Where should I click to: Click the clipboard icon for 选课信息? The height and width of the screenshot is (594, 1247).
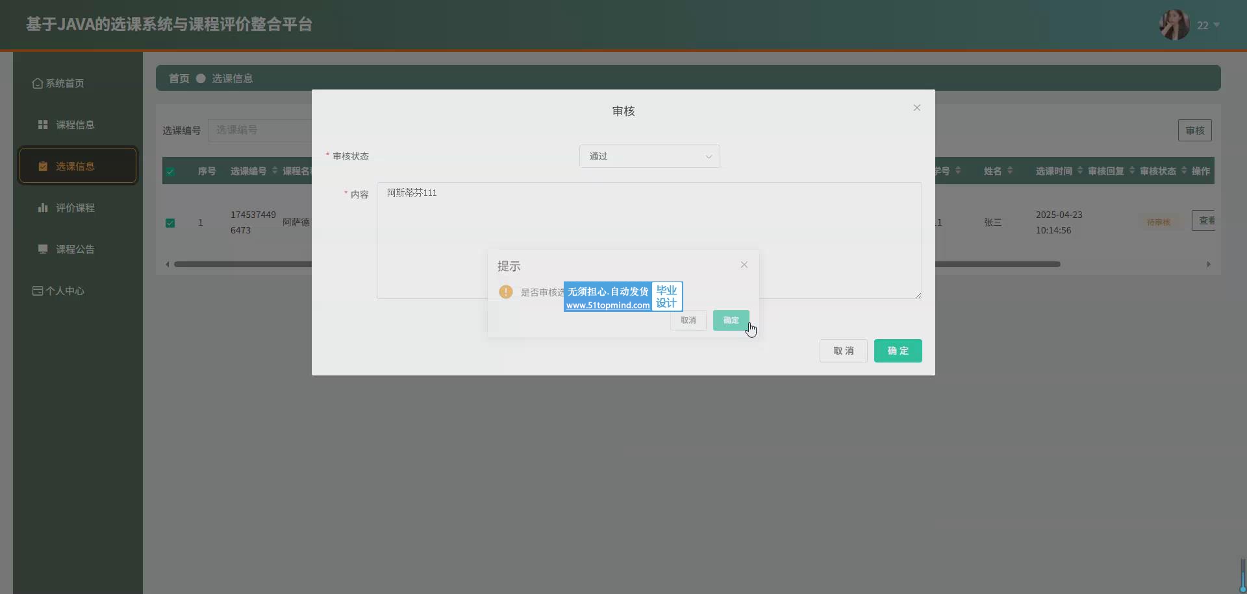click(x=43, y=167)
